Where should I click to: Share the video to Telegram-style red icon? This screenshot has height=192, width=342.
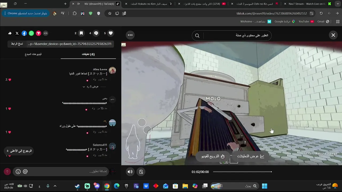(x=38, y=33)
